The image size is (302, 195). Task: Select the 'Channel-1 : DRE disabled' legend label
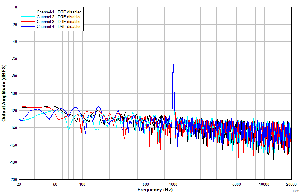pos(59,12)
